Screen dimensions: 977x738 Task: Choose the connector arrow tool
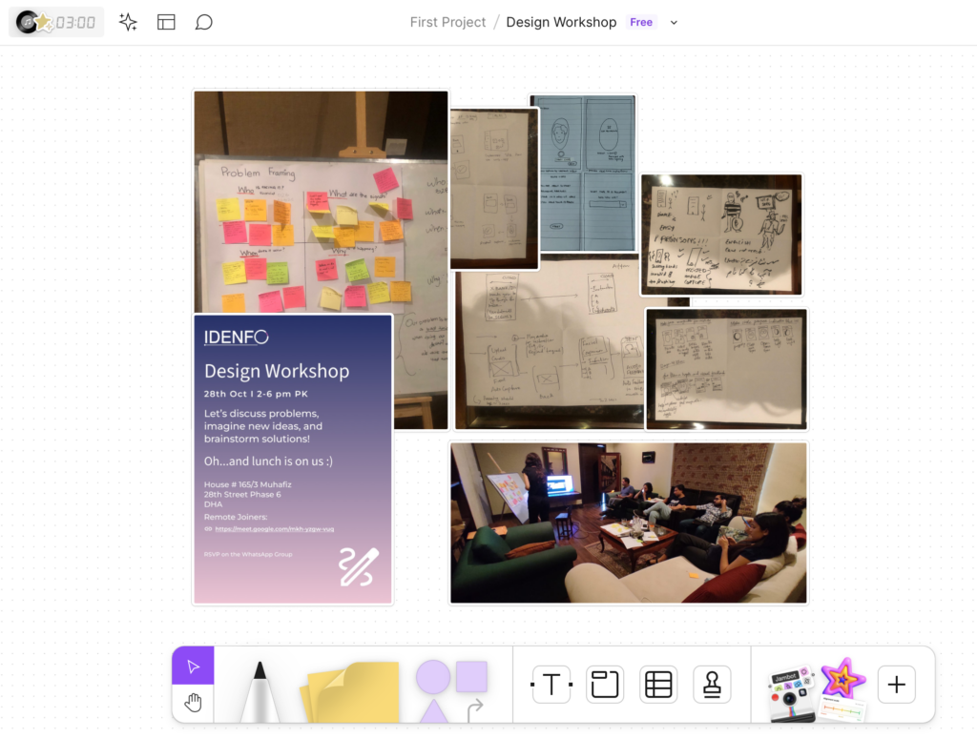point(475,710)
